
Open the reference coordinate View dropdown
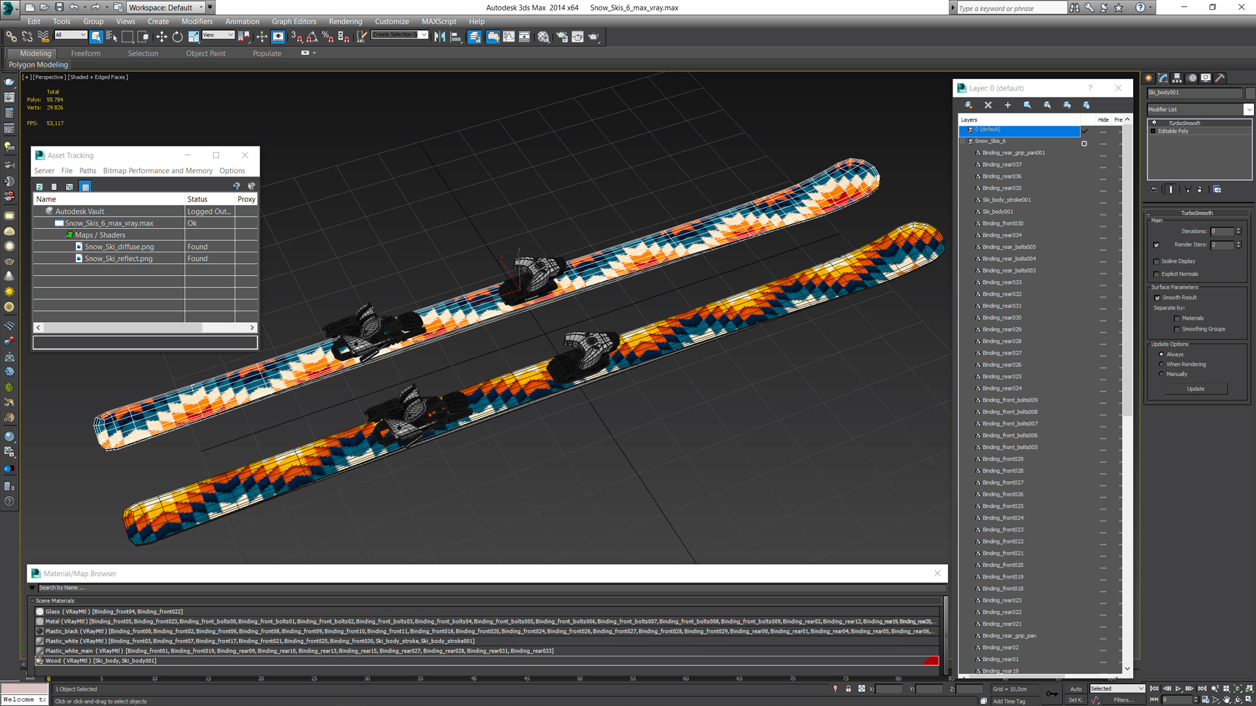point(218,35)
